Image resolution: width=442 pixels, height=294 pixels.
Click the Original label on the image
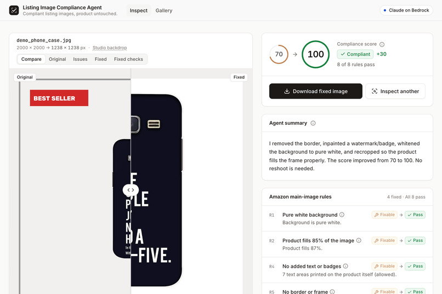pyautogui.click(x=25, y=77)
